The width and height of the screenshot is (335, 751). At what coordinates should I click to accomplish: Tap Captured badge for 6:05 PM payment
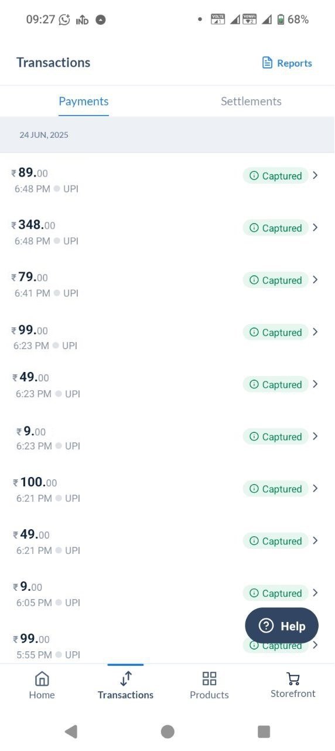coord(275,593)
